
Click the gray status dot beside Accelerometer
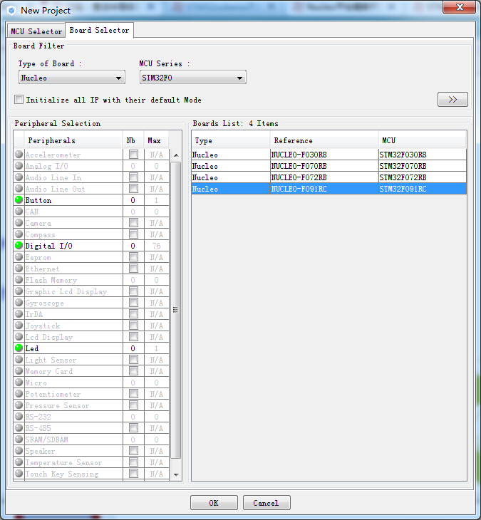pyautogui.click(x=19, y=154)
